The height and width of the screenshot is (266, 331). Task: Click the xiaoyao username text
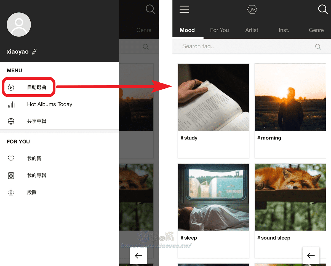pyautogui.click(x=18, y=52)
